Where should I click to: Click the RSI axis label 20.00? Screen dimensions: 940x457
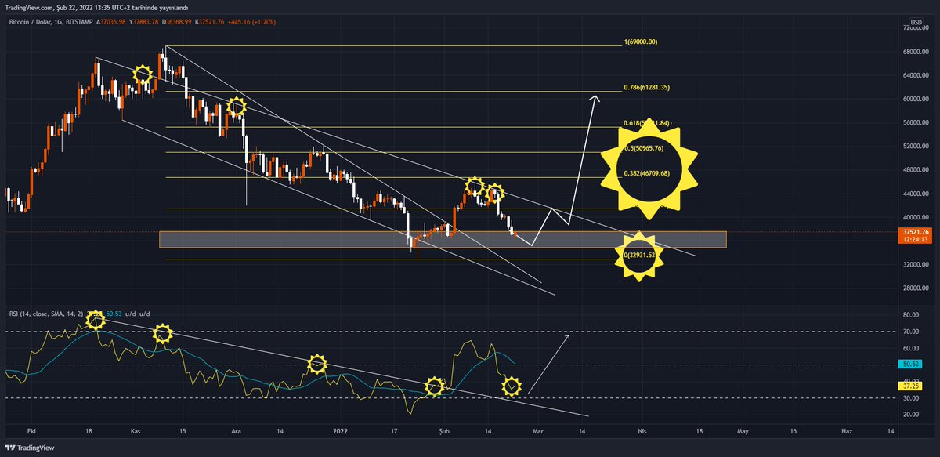coord(912,415)
